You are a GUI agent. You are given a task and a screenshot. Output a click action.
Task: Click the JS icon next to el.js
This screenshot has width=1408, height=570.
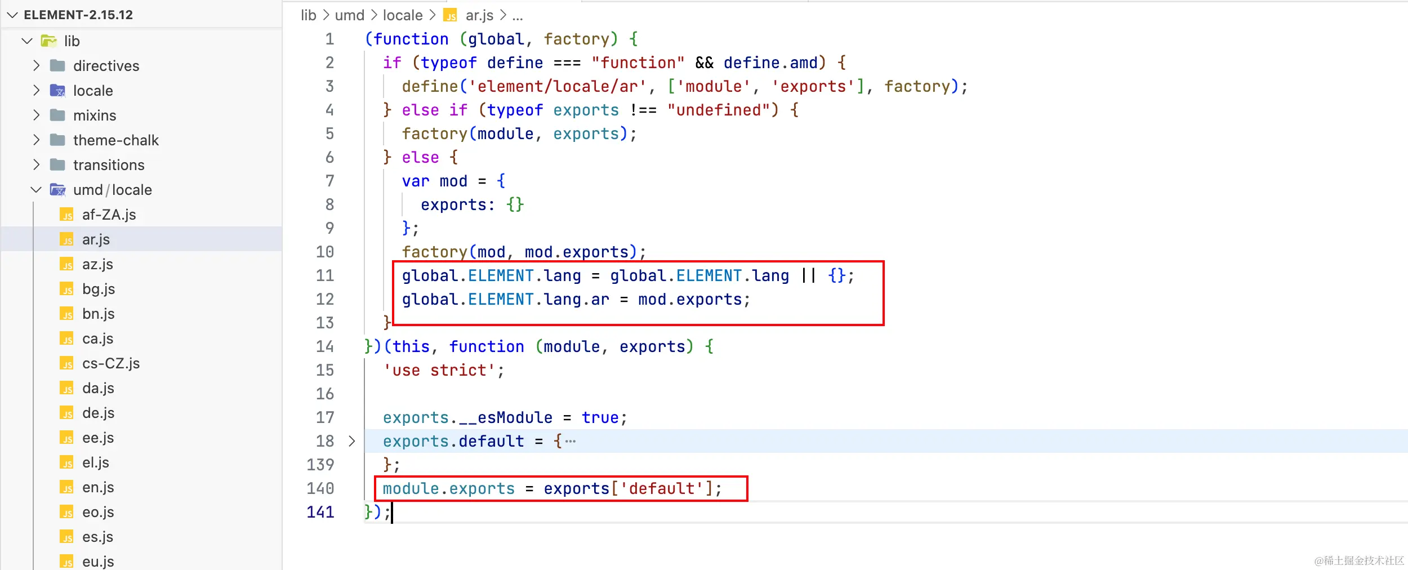(66, 462)
